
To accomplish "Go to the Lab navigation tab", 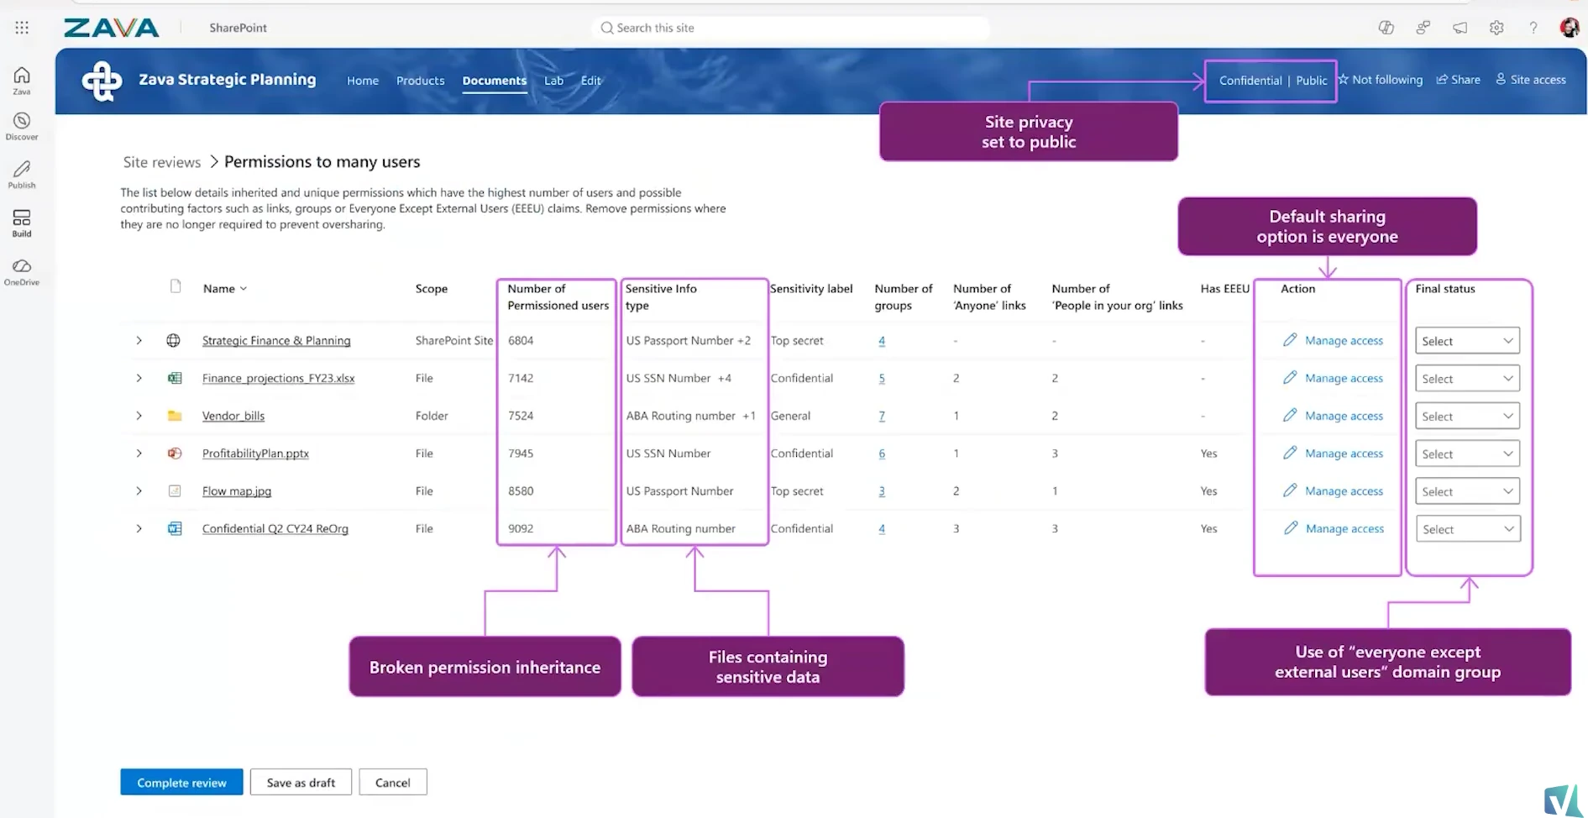I will (553, 81).
